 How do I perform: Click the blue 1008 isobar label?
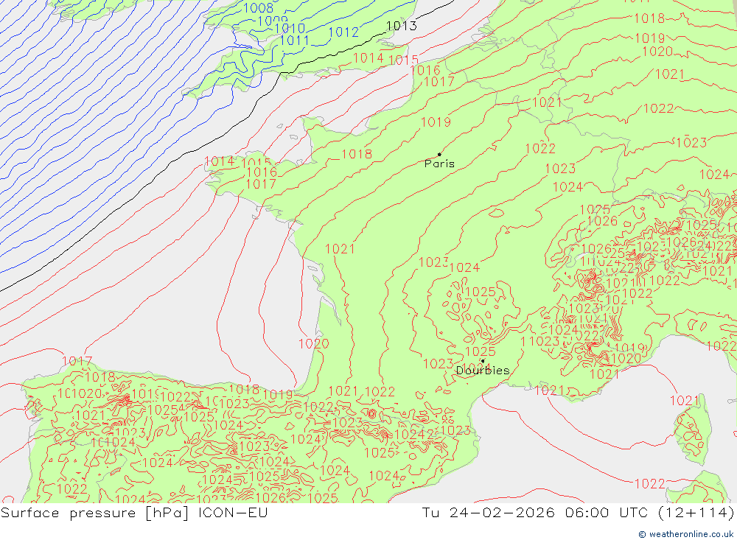pos(259,8)
